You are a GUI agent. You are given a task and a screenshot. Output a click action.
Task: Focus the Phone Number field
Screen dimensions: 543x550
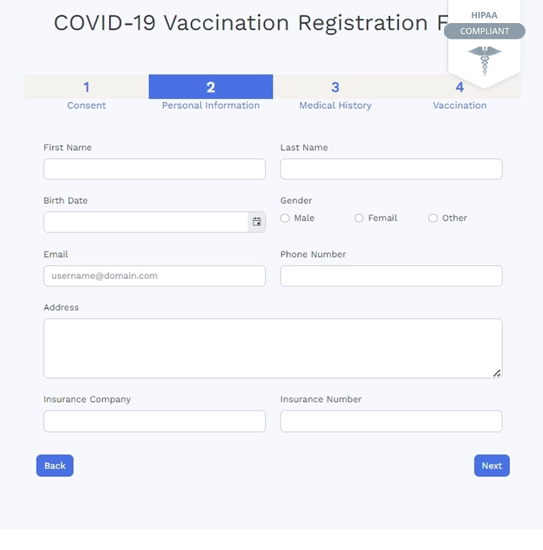[391, 276]
